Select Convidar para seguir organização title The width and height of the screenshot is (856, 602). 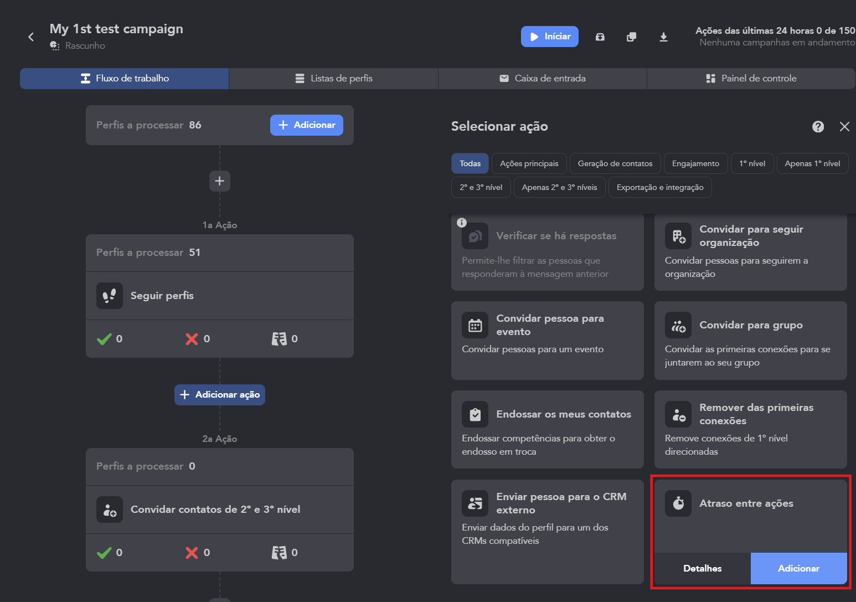click(x=751, y=236)
